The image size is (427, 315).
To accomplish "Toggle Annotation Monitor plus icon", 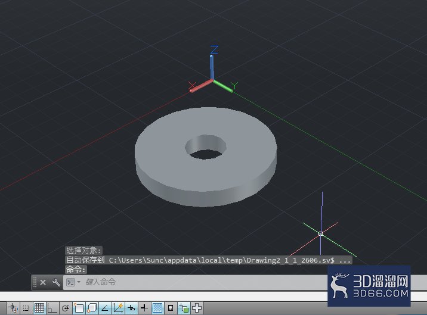I will point(197,308).
